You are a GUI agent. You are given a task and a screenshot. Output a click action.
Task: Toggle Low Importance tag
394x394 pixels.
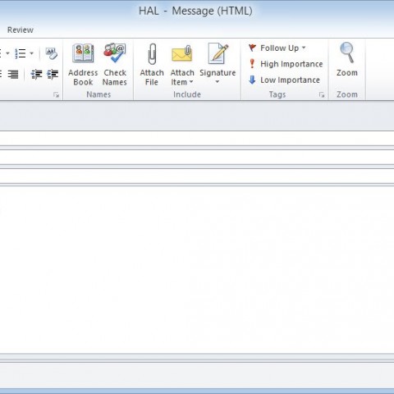click(284, 80)
